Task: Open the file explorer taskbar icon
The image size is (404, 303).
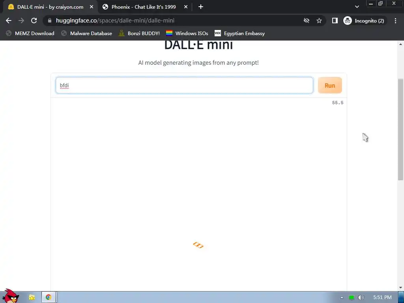Action: click(x=32, y=297)
